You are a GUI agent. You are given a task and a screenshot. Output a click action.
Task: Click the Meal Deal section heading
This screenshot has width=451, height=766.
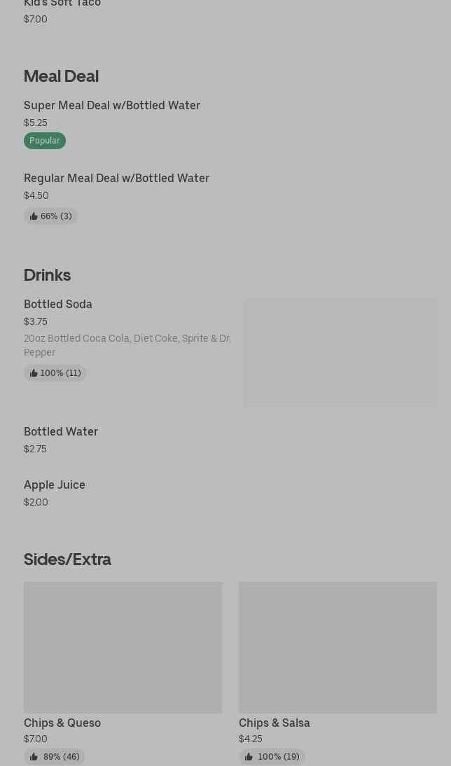click(61, 76)
